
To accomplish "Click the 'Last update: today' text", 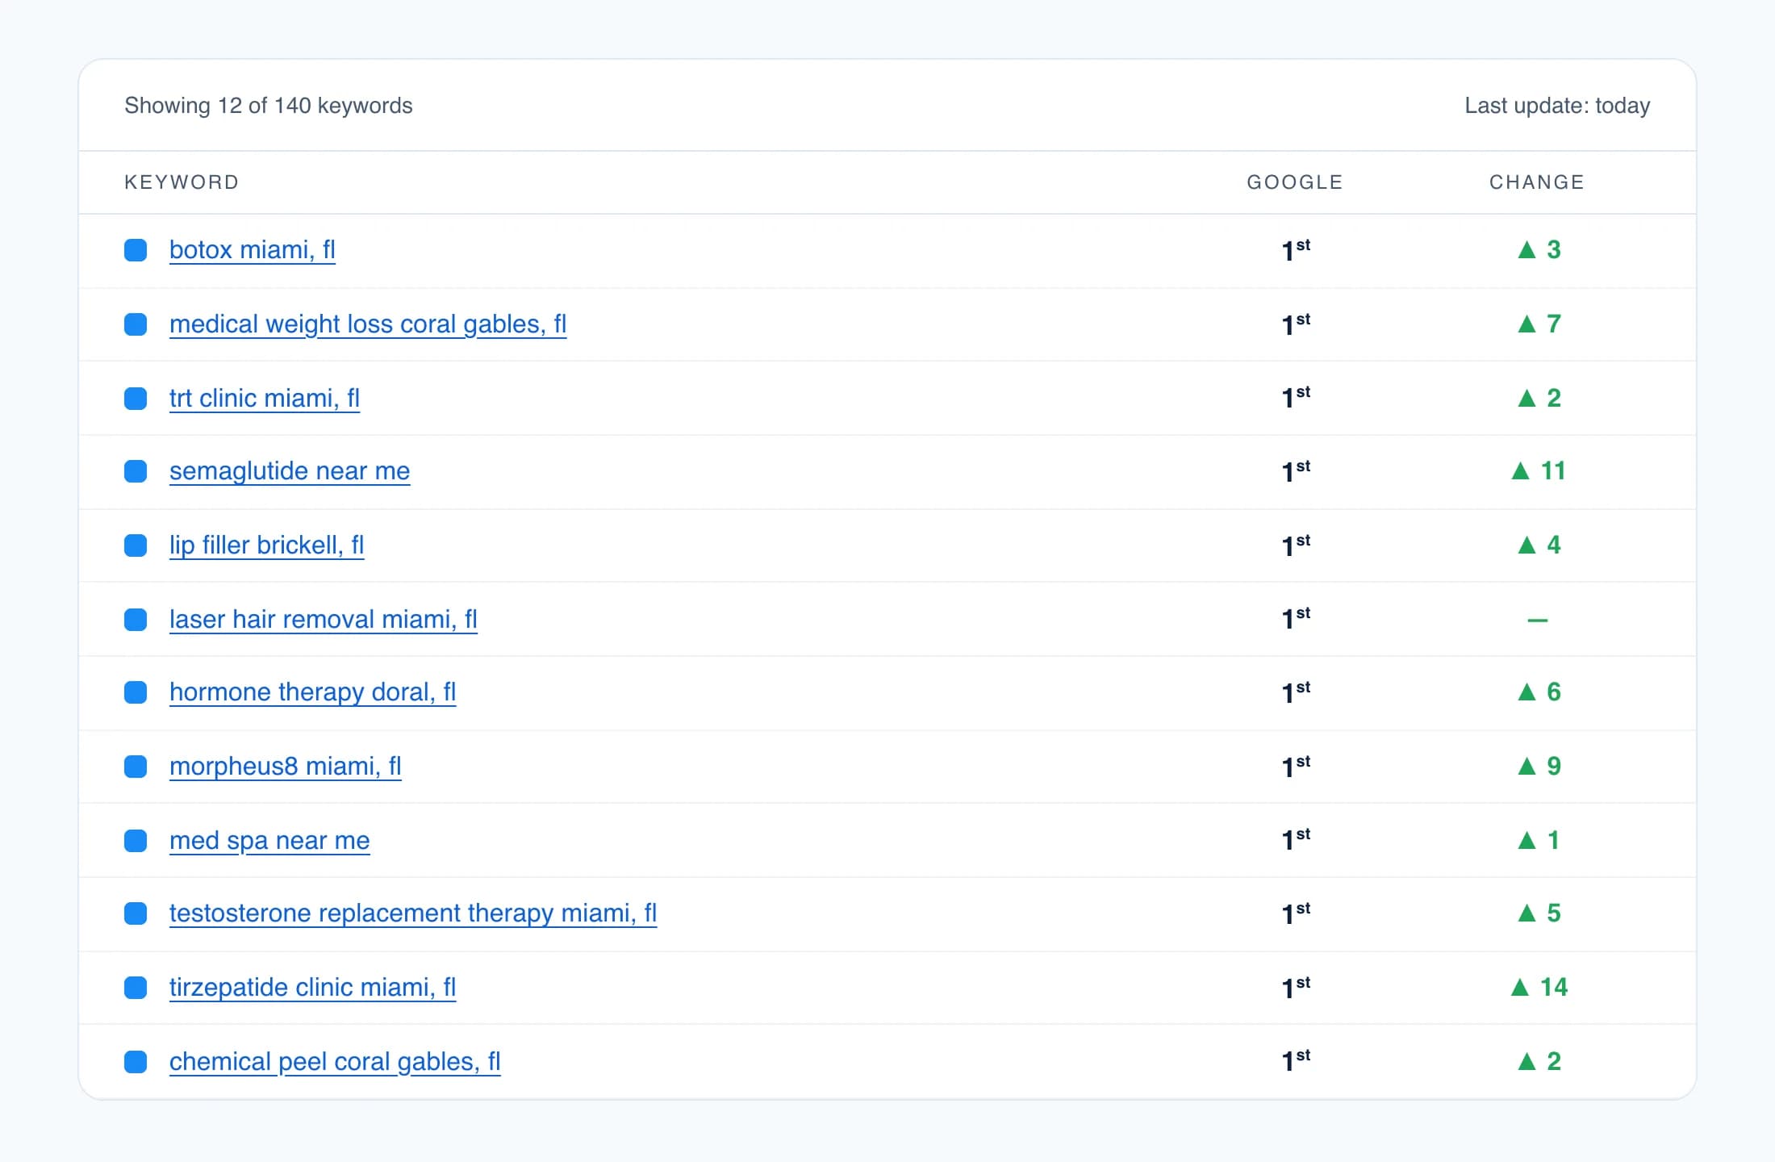I will (1557, 106).
